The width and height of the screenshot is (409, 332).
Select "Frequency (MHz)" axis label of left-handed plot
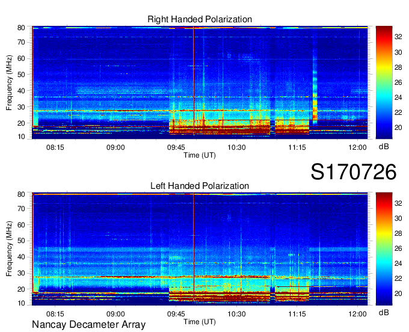pos(9,249)
